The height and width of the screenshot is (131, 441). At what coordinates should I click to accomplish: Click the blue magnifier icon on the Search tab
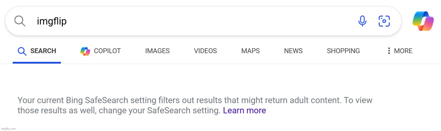tap(22, 51)
